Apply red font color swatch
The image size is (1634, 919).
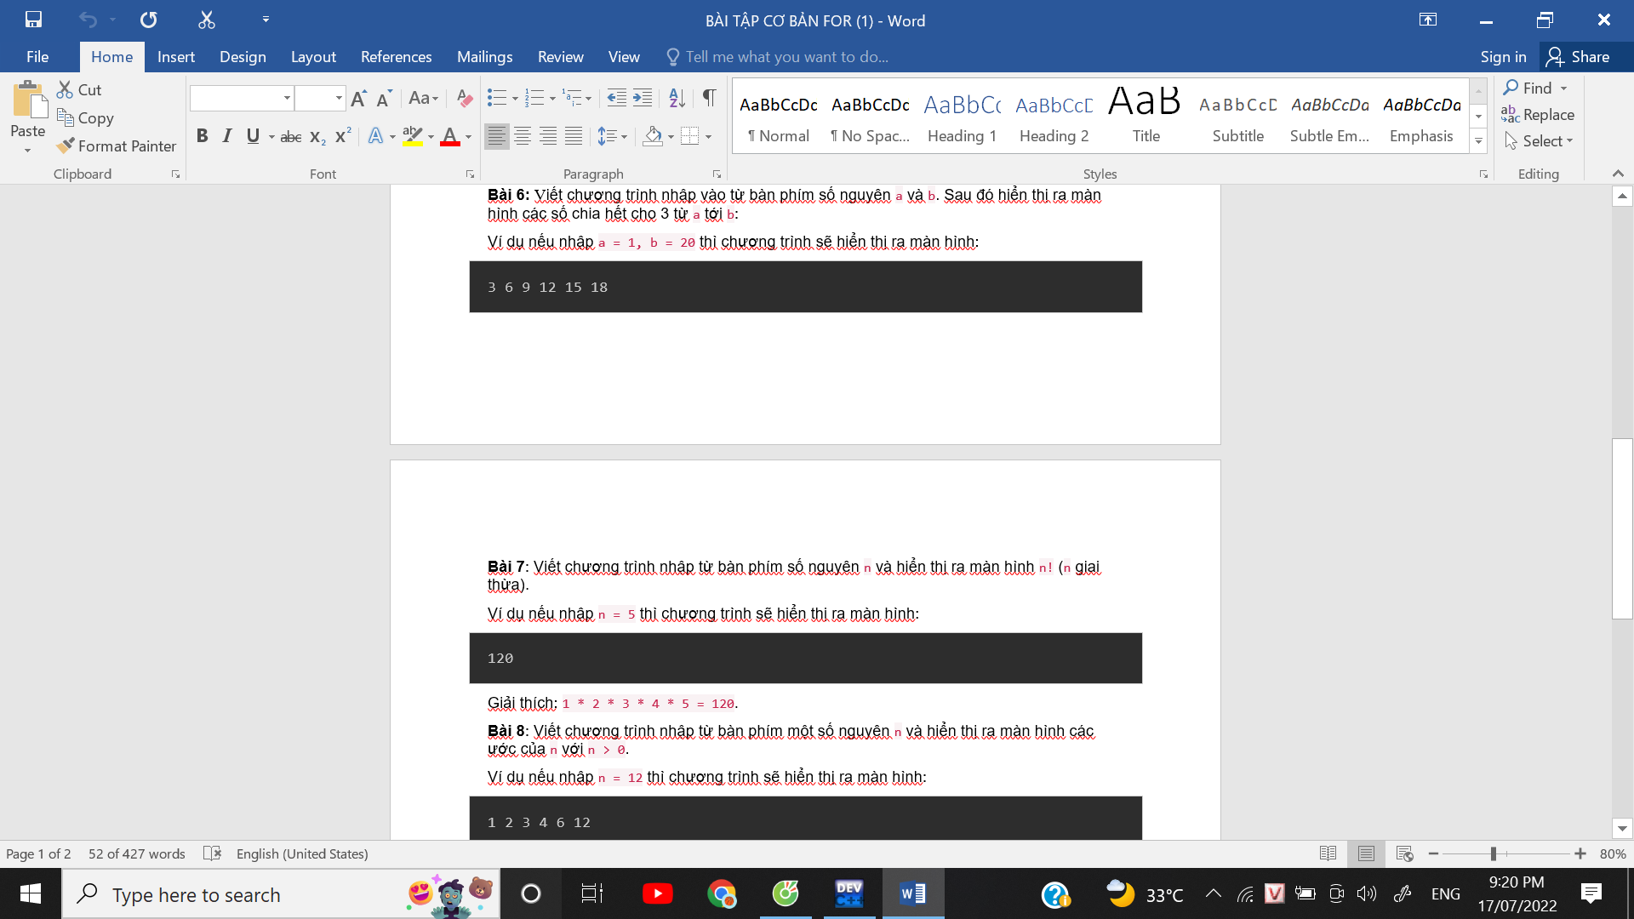450,136
